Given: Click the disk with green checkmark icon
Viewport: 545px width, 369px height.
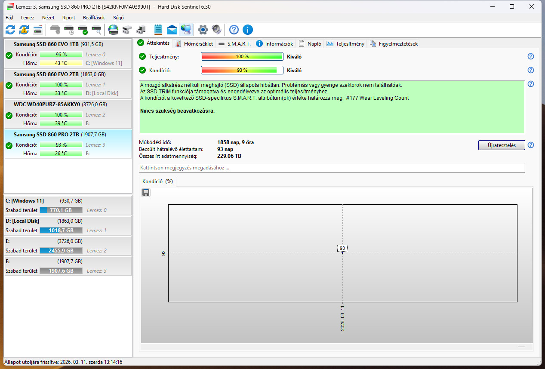Looking at the screenshot, I should tap(83, 30).
